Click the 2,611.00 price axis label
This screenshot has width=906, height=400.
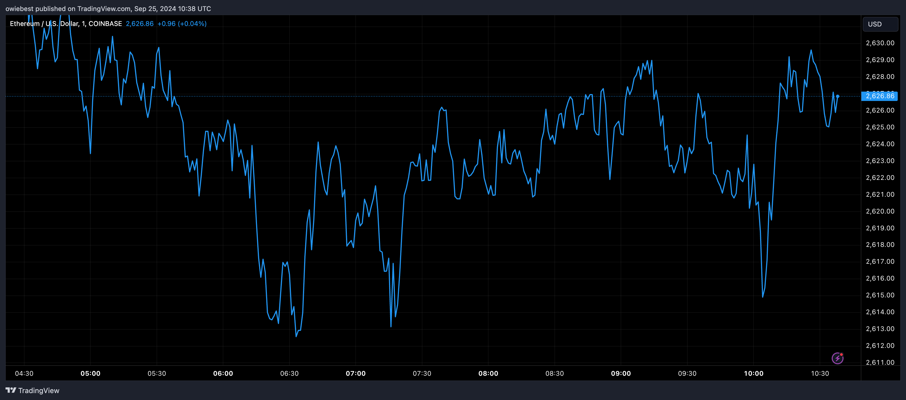tap(880, 362)
